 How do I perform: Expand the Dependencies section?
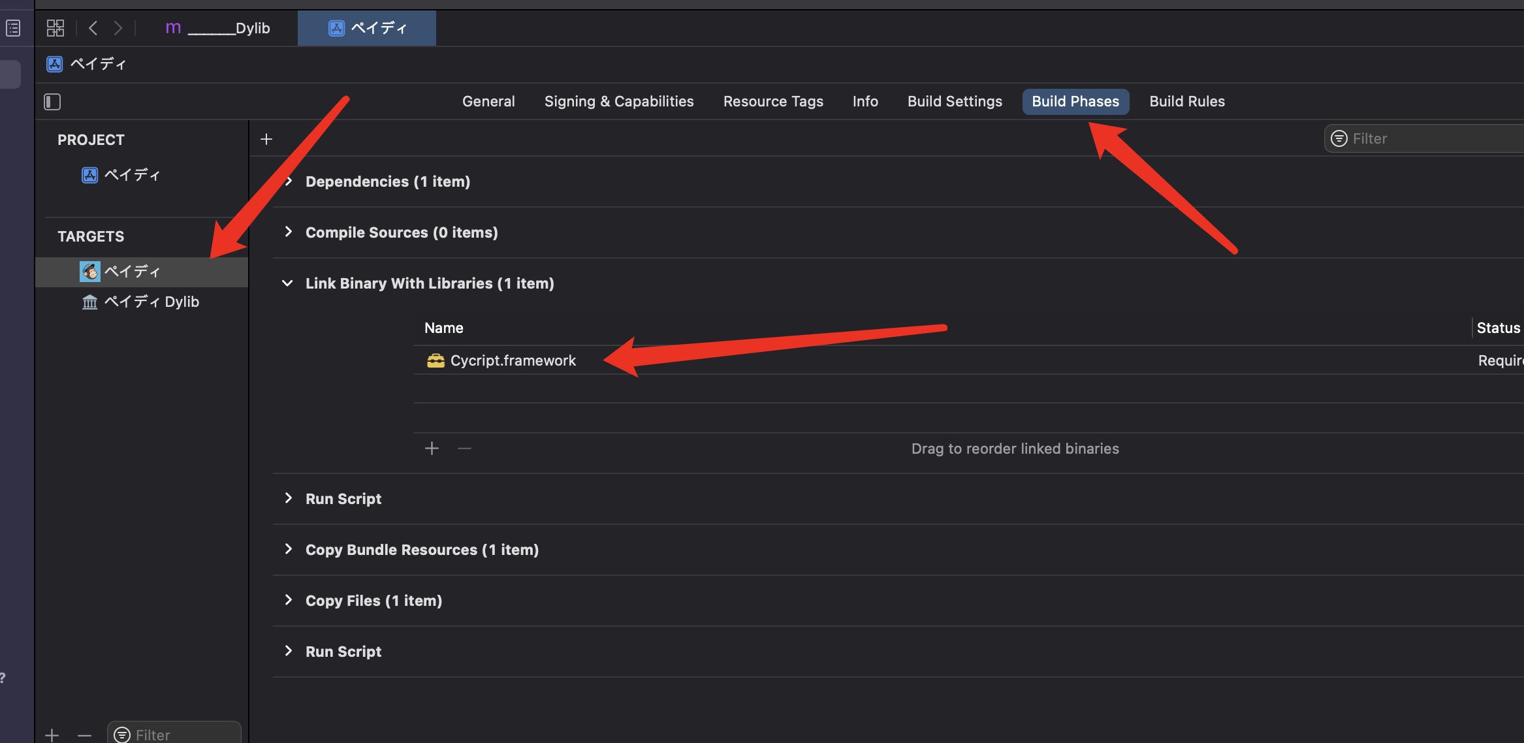(x=288, y=182)
